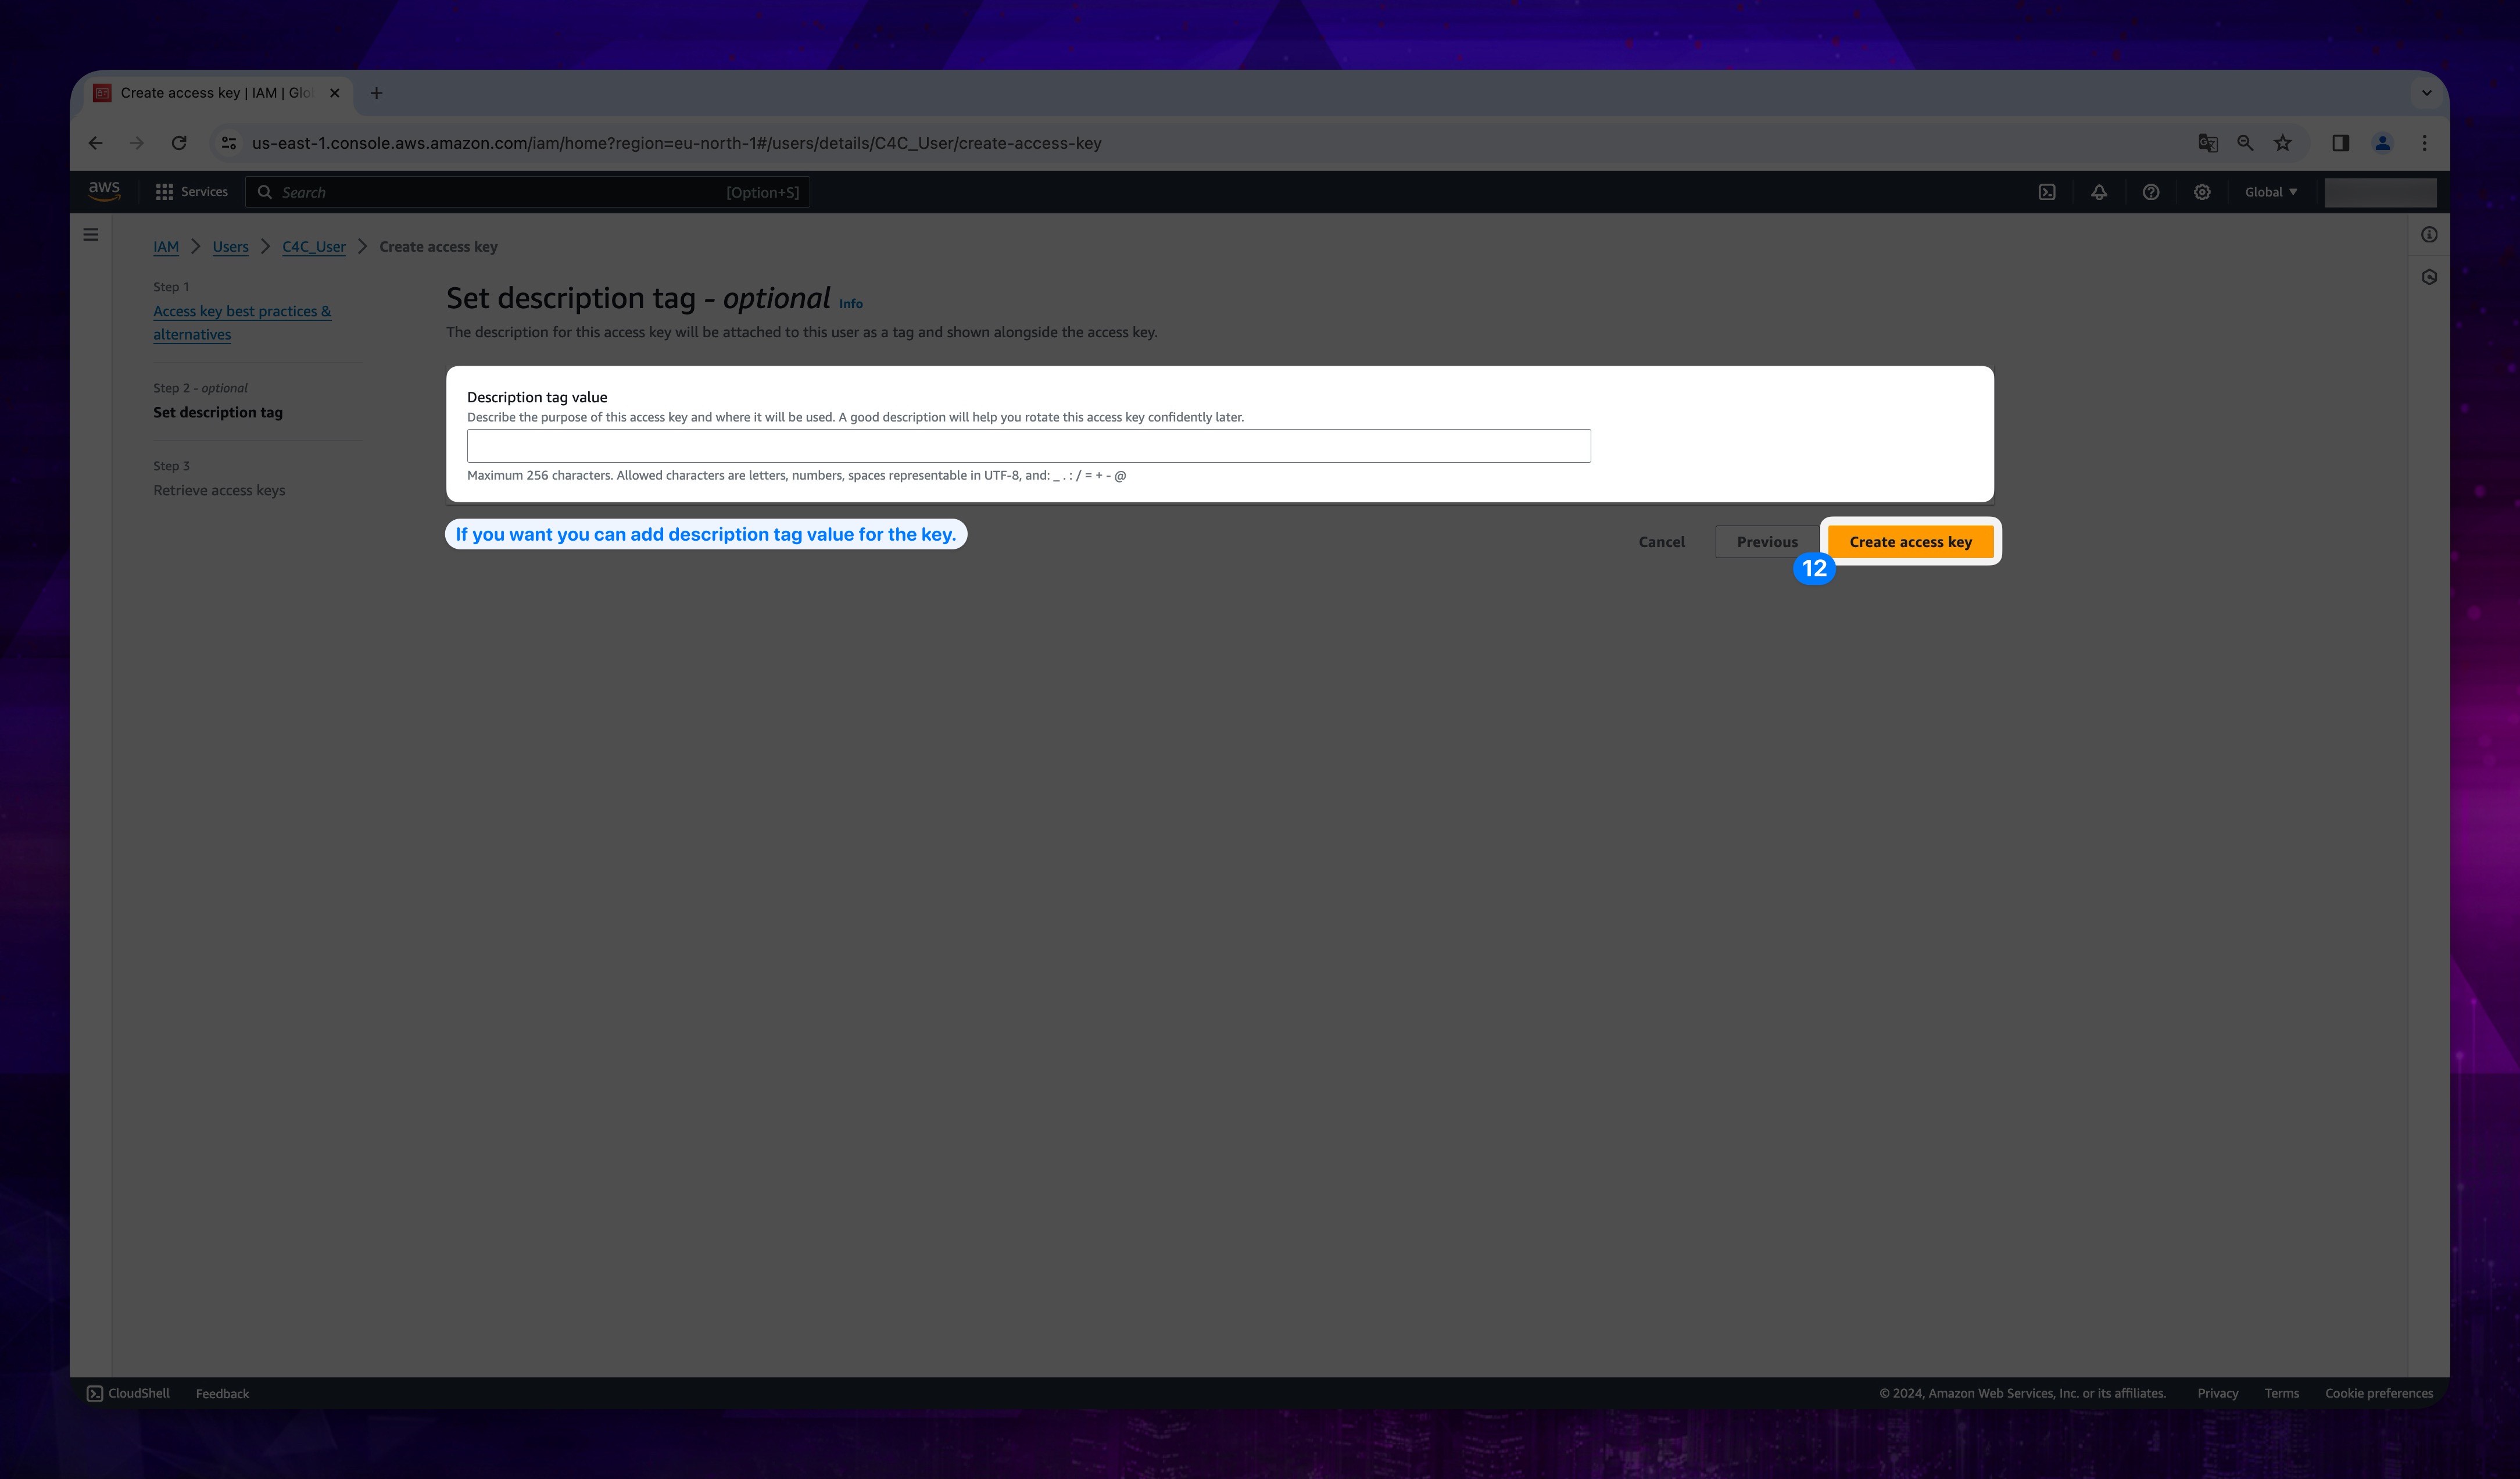Image resolution: width=2520 pixels, height=1479 pixels.
Task: Click the Previous button
Action: 1765,541
